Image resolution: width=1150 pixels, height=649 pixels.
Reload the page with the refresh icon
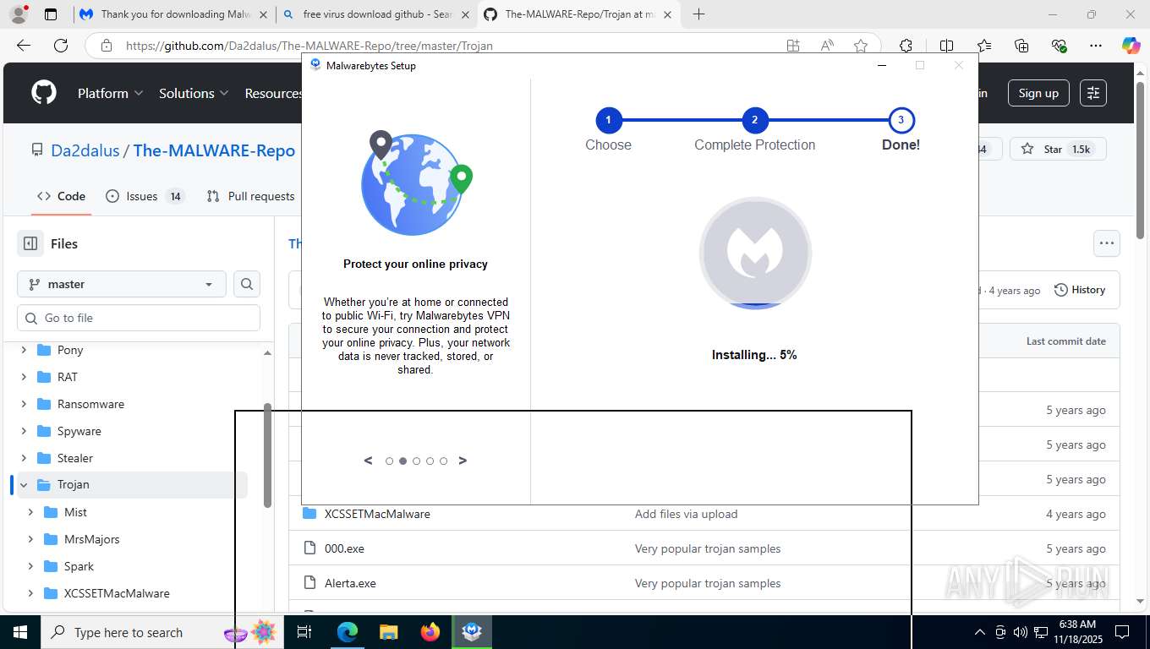(61, 46)
